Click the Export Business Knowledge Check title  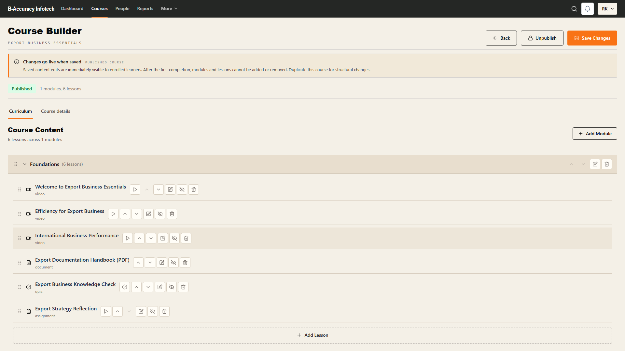(x=76, y=284)
